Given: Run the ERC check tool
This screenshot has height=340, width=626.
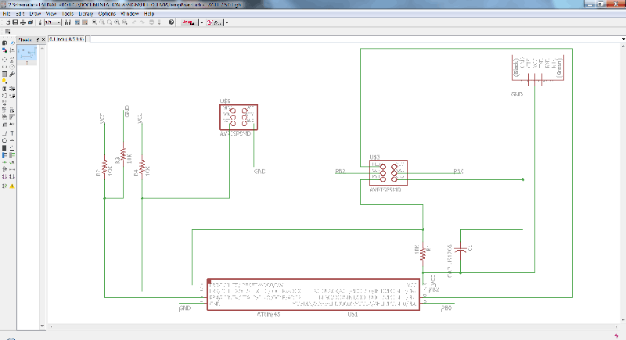Looking at the screenshot, I should (5, 186).
